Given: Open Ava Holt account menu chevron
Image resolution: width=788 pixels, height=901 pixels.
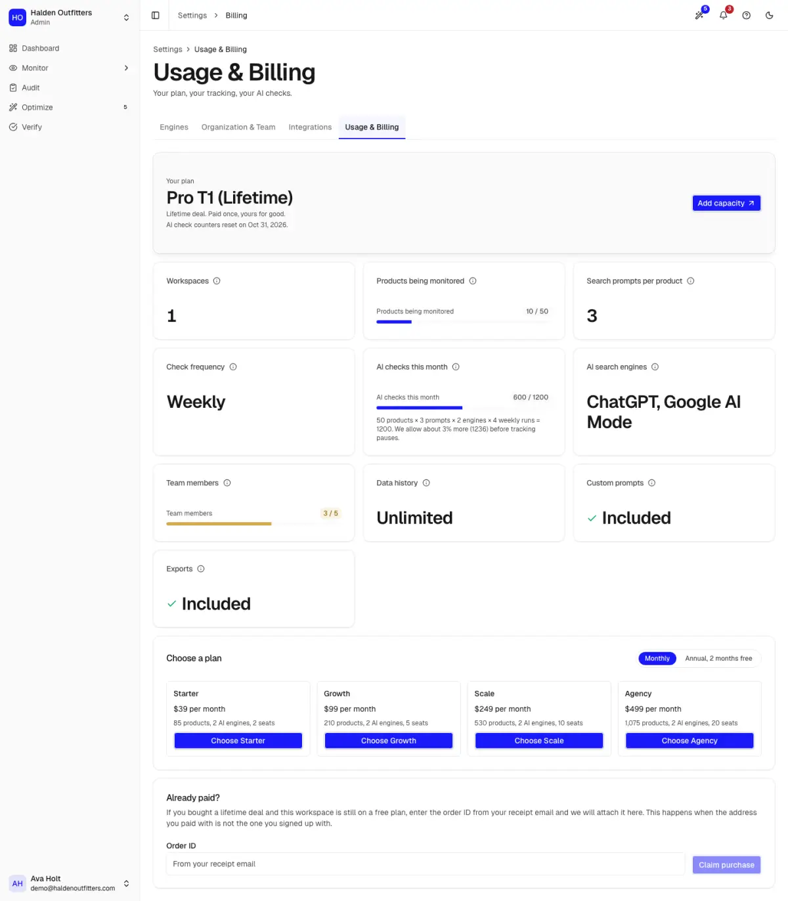Looking at the screenshot, I should pyautogui.click(x=126, y=883).
